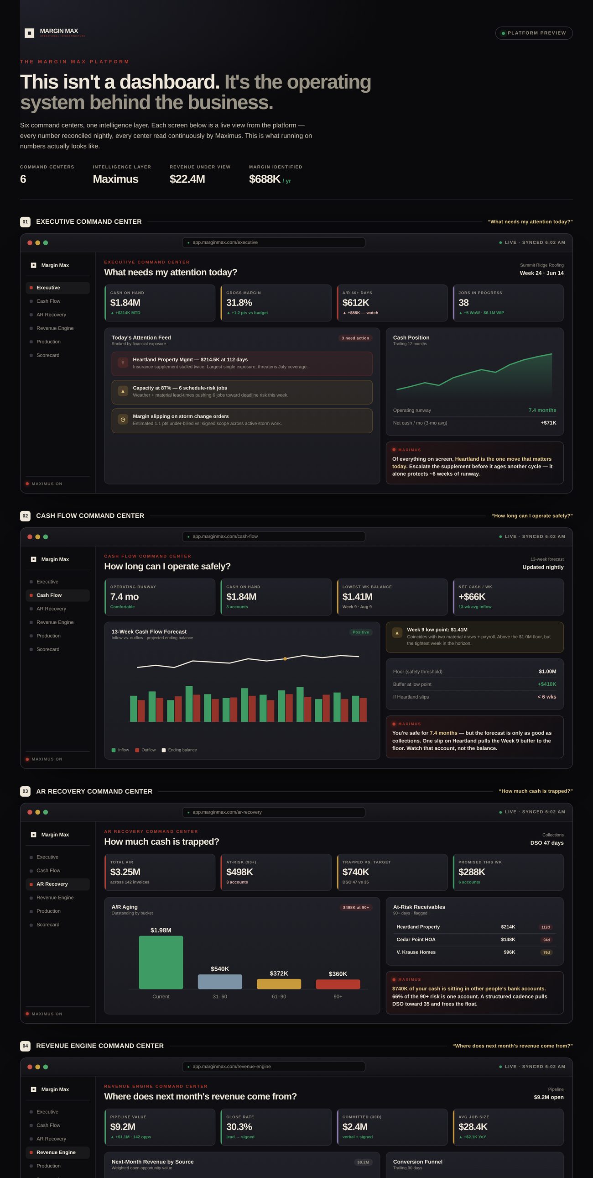Click the orange Week 9 marker on forecast line
This screenshot has height=1178, width=593.
tap(285, 659)
